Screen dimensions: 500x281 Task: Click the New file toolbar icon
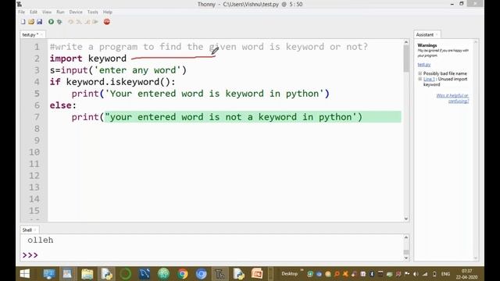coord(23,22)
